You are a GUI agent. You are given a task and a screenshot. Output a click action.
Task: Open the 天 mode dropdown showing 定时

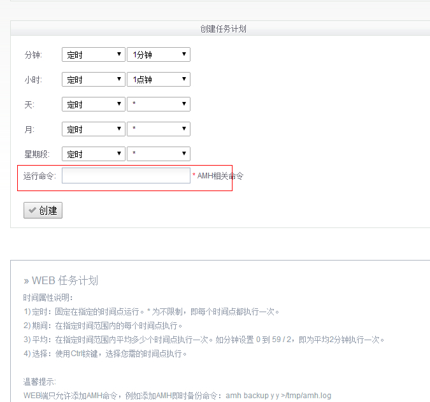pos(93,104)
